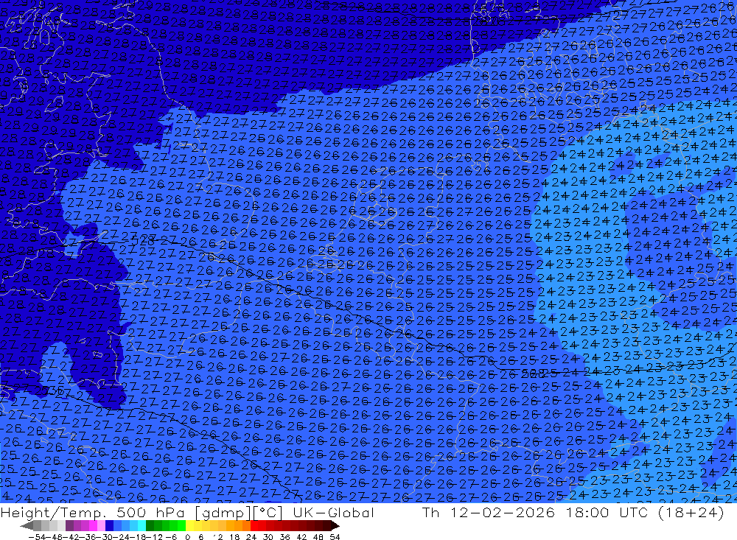
Task: Click the dark maroon right arrow of color bar
Action: (x=335, y=526)
